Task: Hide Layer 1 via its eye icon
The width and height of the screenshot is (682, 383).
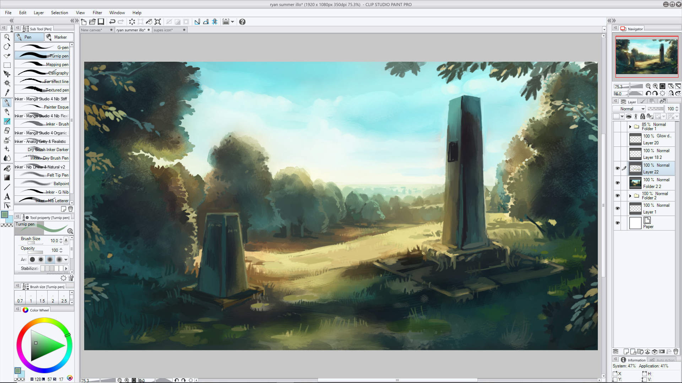Action: [x=617, y=209]
